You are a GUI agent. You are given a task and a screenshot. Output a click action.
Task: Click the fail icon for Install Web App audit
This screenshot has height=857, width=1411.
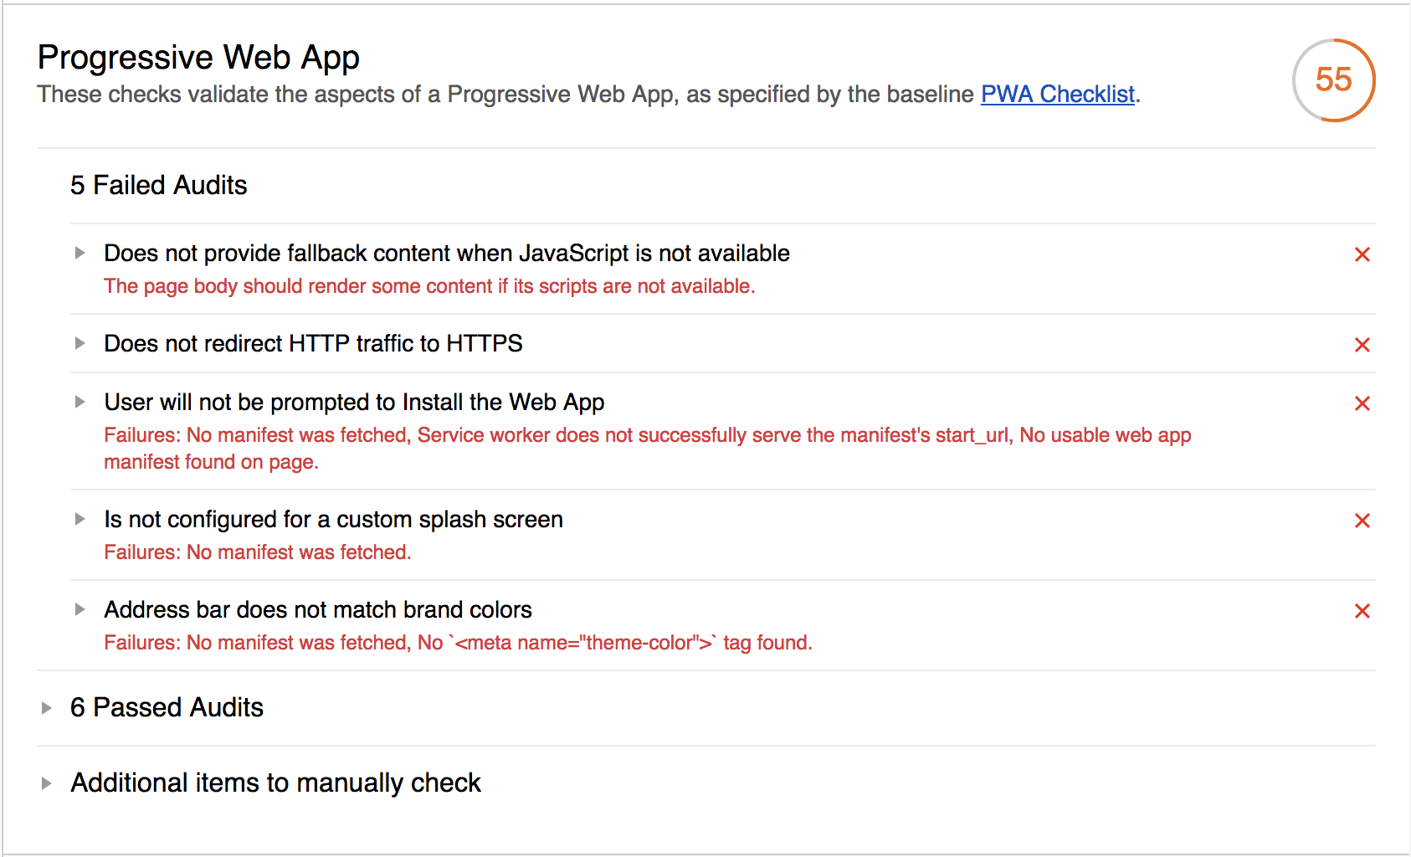(1362, 403)
